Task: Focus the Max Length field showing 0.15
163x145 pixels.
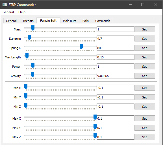Action: point(115,57)
